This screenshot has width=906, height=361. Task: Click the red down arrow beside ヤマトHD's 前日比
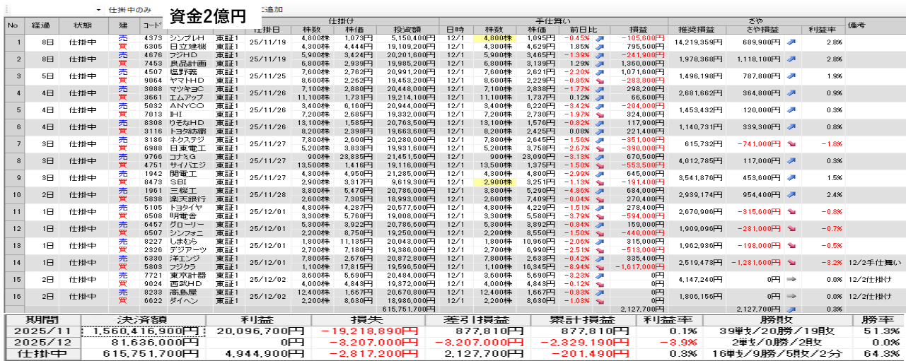599,81
